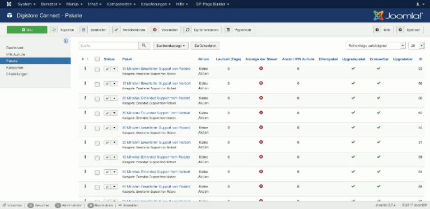Open status dropdown arrow for row ID 56

(x=114, y=83)
